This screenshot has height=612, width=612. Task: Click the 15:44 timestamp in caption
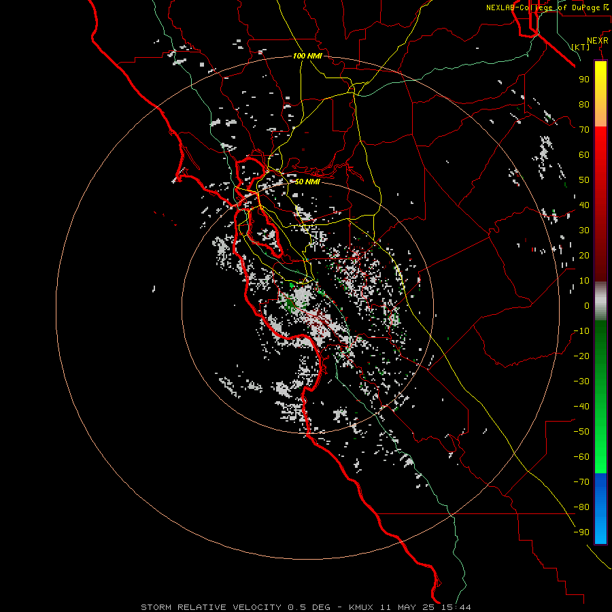point(456,607)
